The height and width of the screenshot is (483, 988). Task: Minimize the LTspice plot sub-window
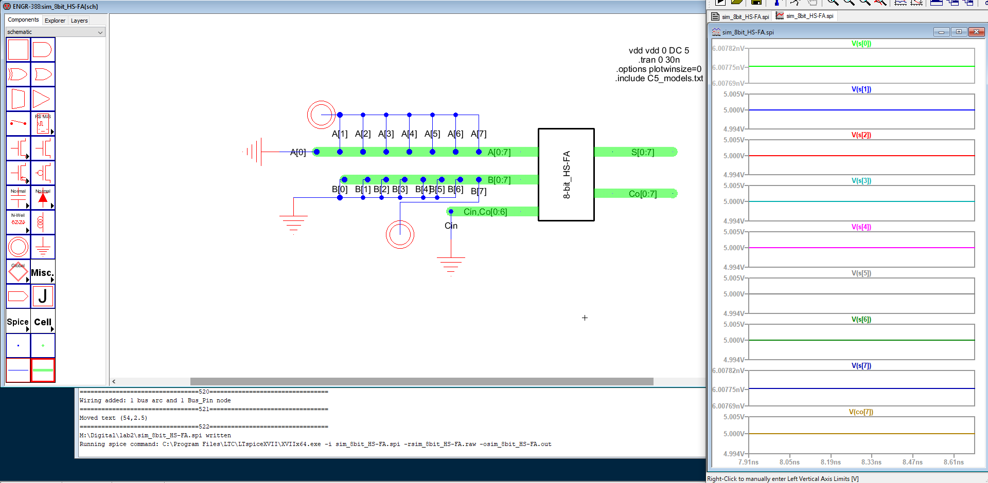pos(941,32)
